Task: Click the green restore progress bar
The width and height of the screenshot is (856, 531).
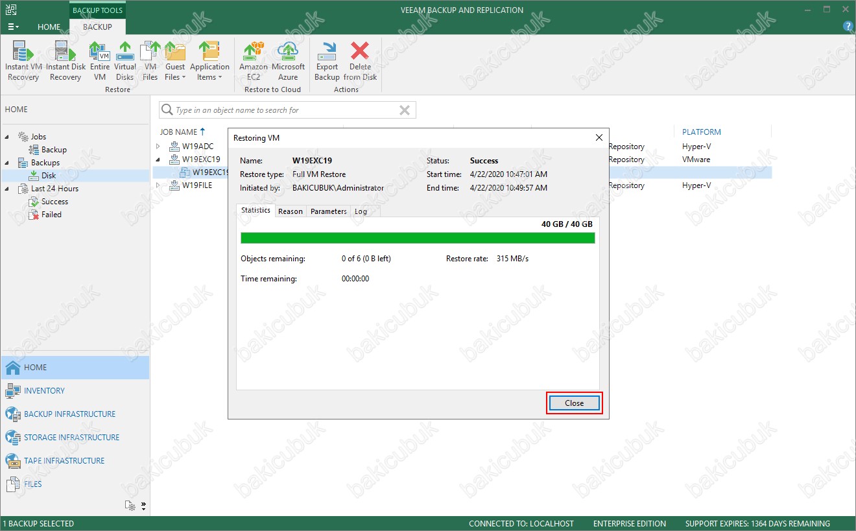Action: [418, 238]
